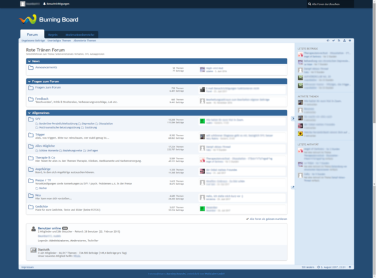Collapse the Allgemeines category
The height and width of the screenshot is (278, 376).
pos(29,113)
